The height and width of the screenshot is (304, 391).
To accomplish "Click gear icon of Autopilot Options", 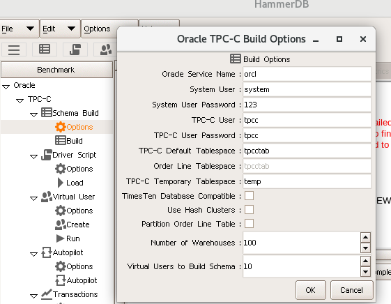I will coord(61,266).
